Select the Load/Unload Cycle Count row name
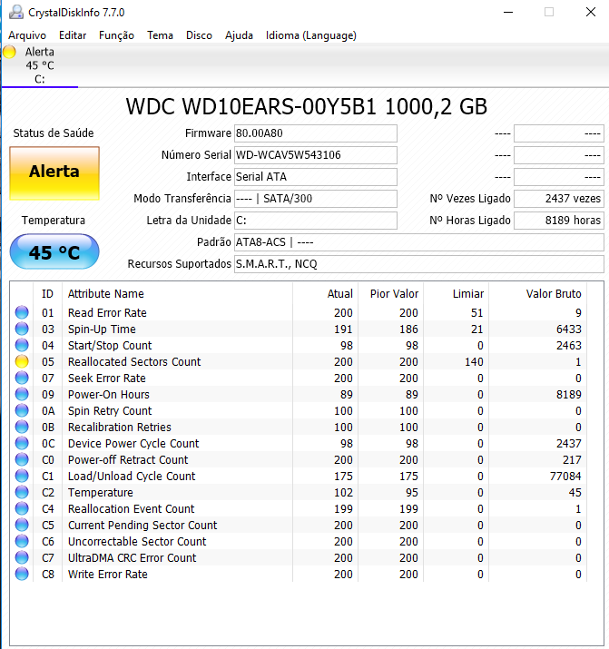This screenshot has width=609, height=649. click(132, 476)
